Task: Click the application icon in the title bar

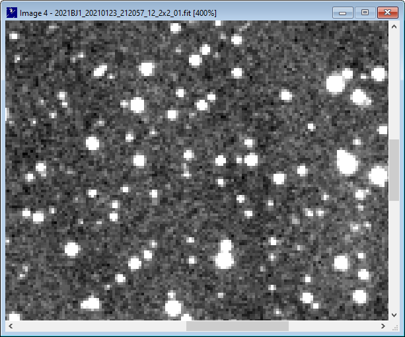Action: [11, 13]
